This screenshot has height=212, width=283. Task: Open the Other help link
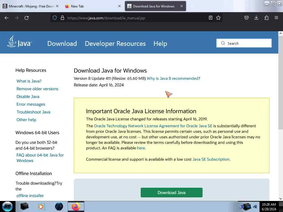(26, 120)
